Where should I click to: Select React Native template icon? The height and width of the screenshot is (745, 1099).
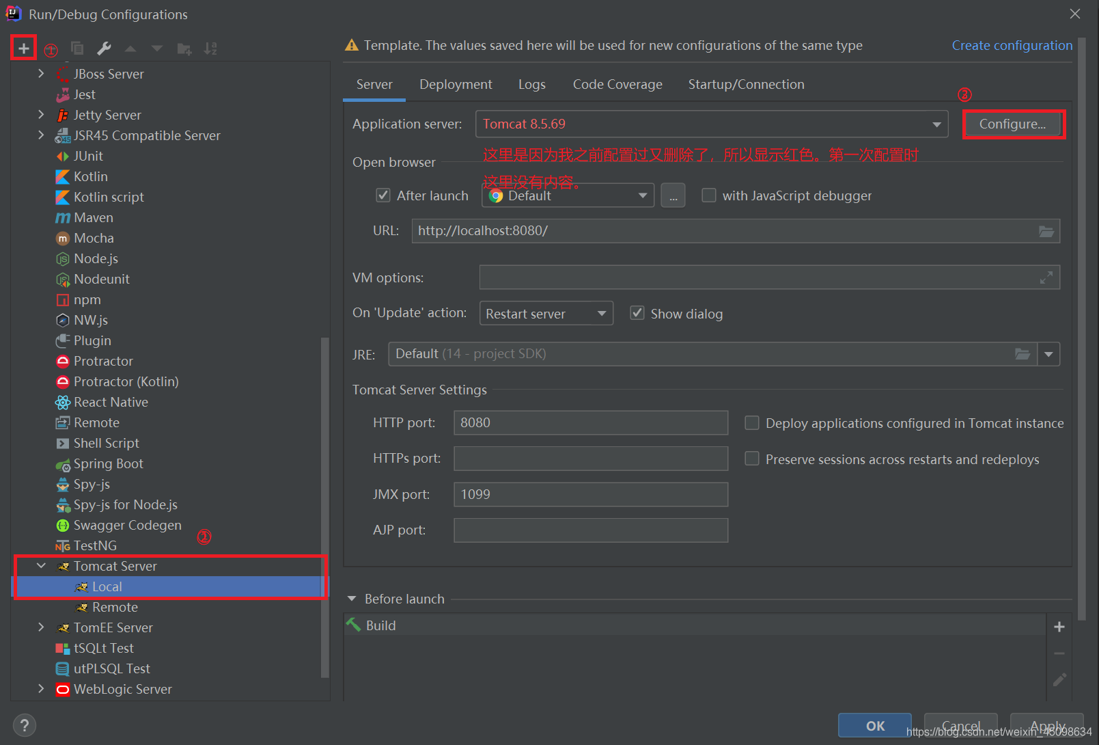(x=63, y=402)
